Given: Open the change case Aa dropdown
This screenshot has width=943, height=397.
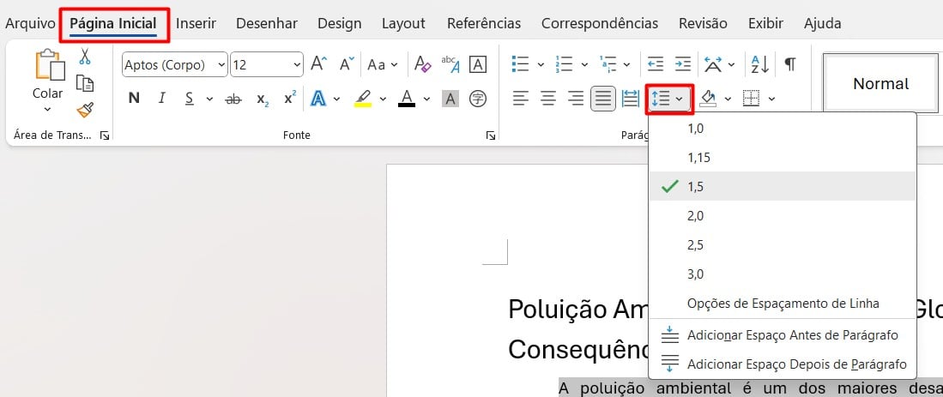Looking at the screenshot, I should click(x=383, y=64).
